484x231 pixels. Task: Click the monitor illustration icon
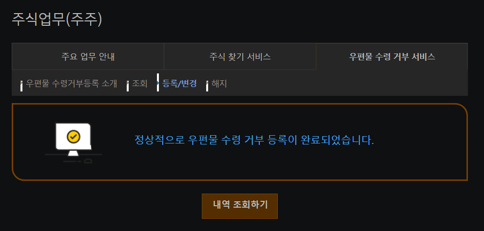(74, 140)
